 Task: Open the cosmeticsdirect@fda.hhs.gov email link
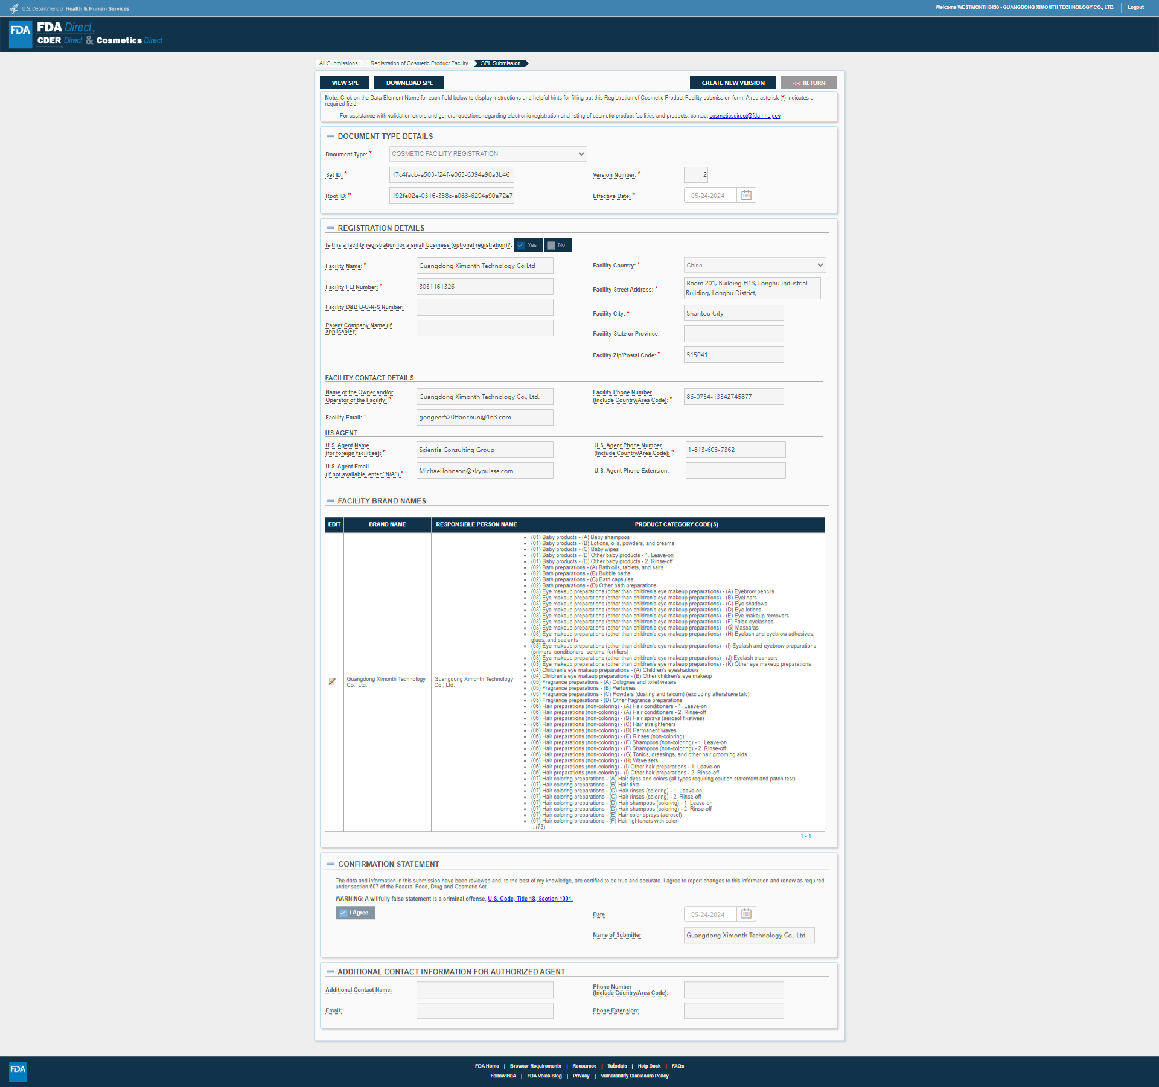[744, 116]
